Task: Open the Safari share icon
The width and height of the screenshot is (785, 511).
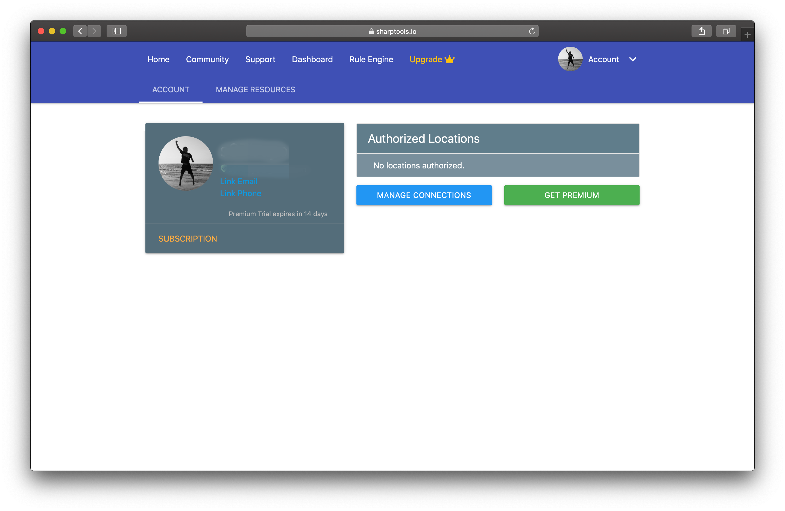Action: [x=701, y=31]
